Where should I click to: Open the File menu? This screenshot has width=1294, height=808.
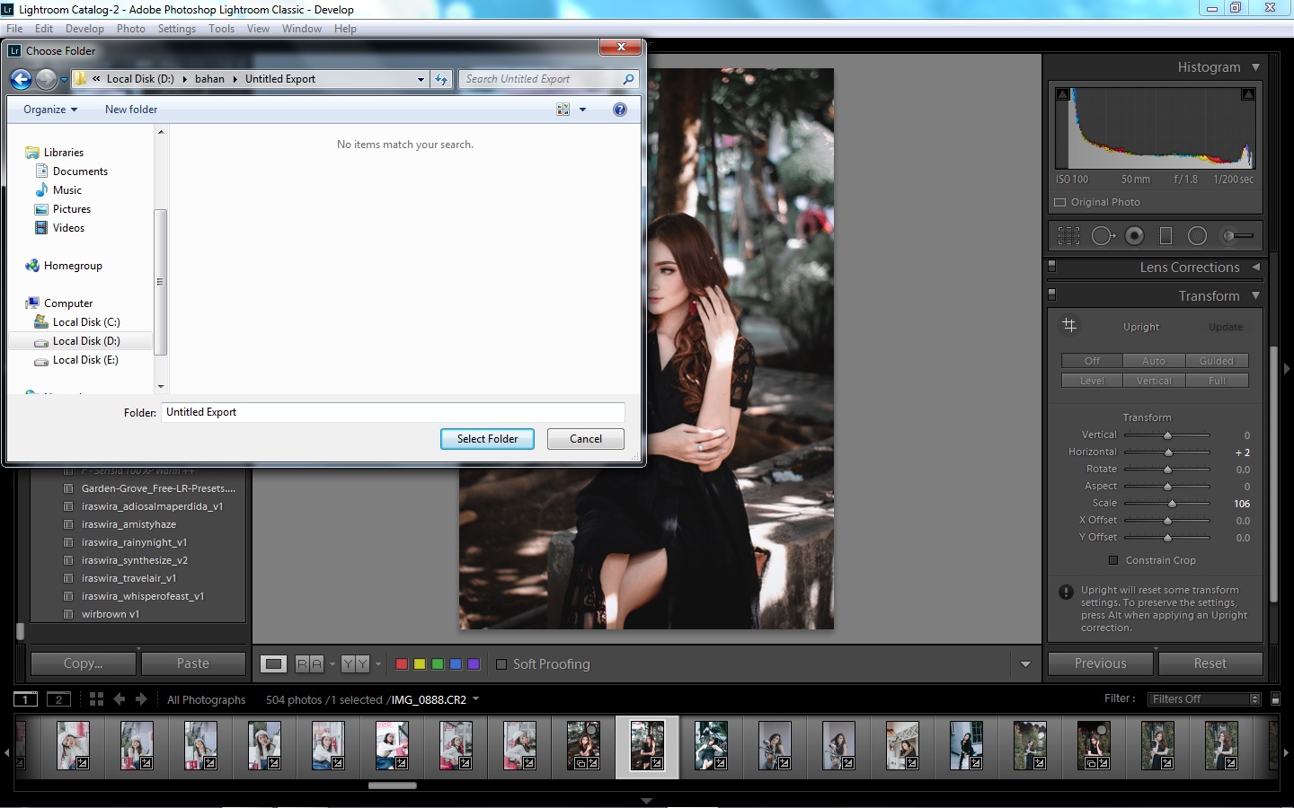click(14, 29)
